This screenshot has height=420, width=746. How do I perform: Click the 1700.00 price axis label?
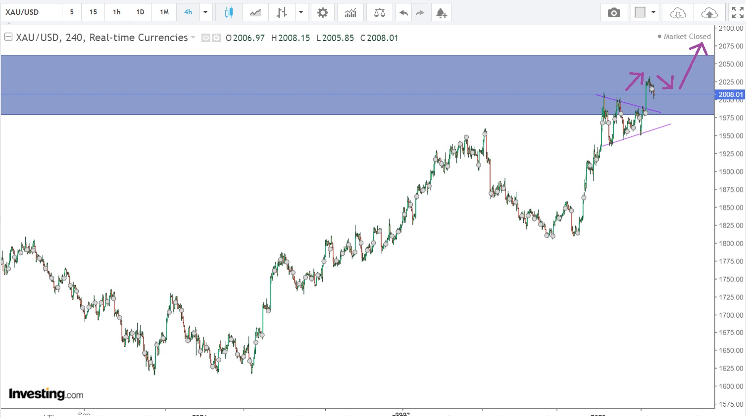(731, 315)
